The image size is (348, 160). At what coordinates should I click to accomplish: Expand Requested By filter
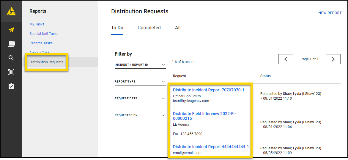[x=140, y=115]
